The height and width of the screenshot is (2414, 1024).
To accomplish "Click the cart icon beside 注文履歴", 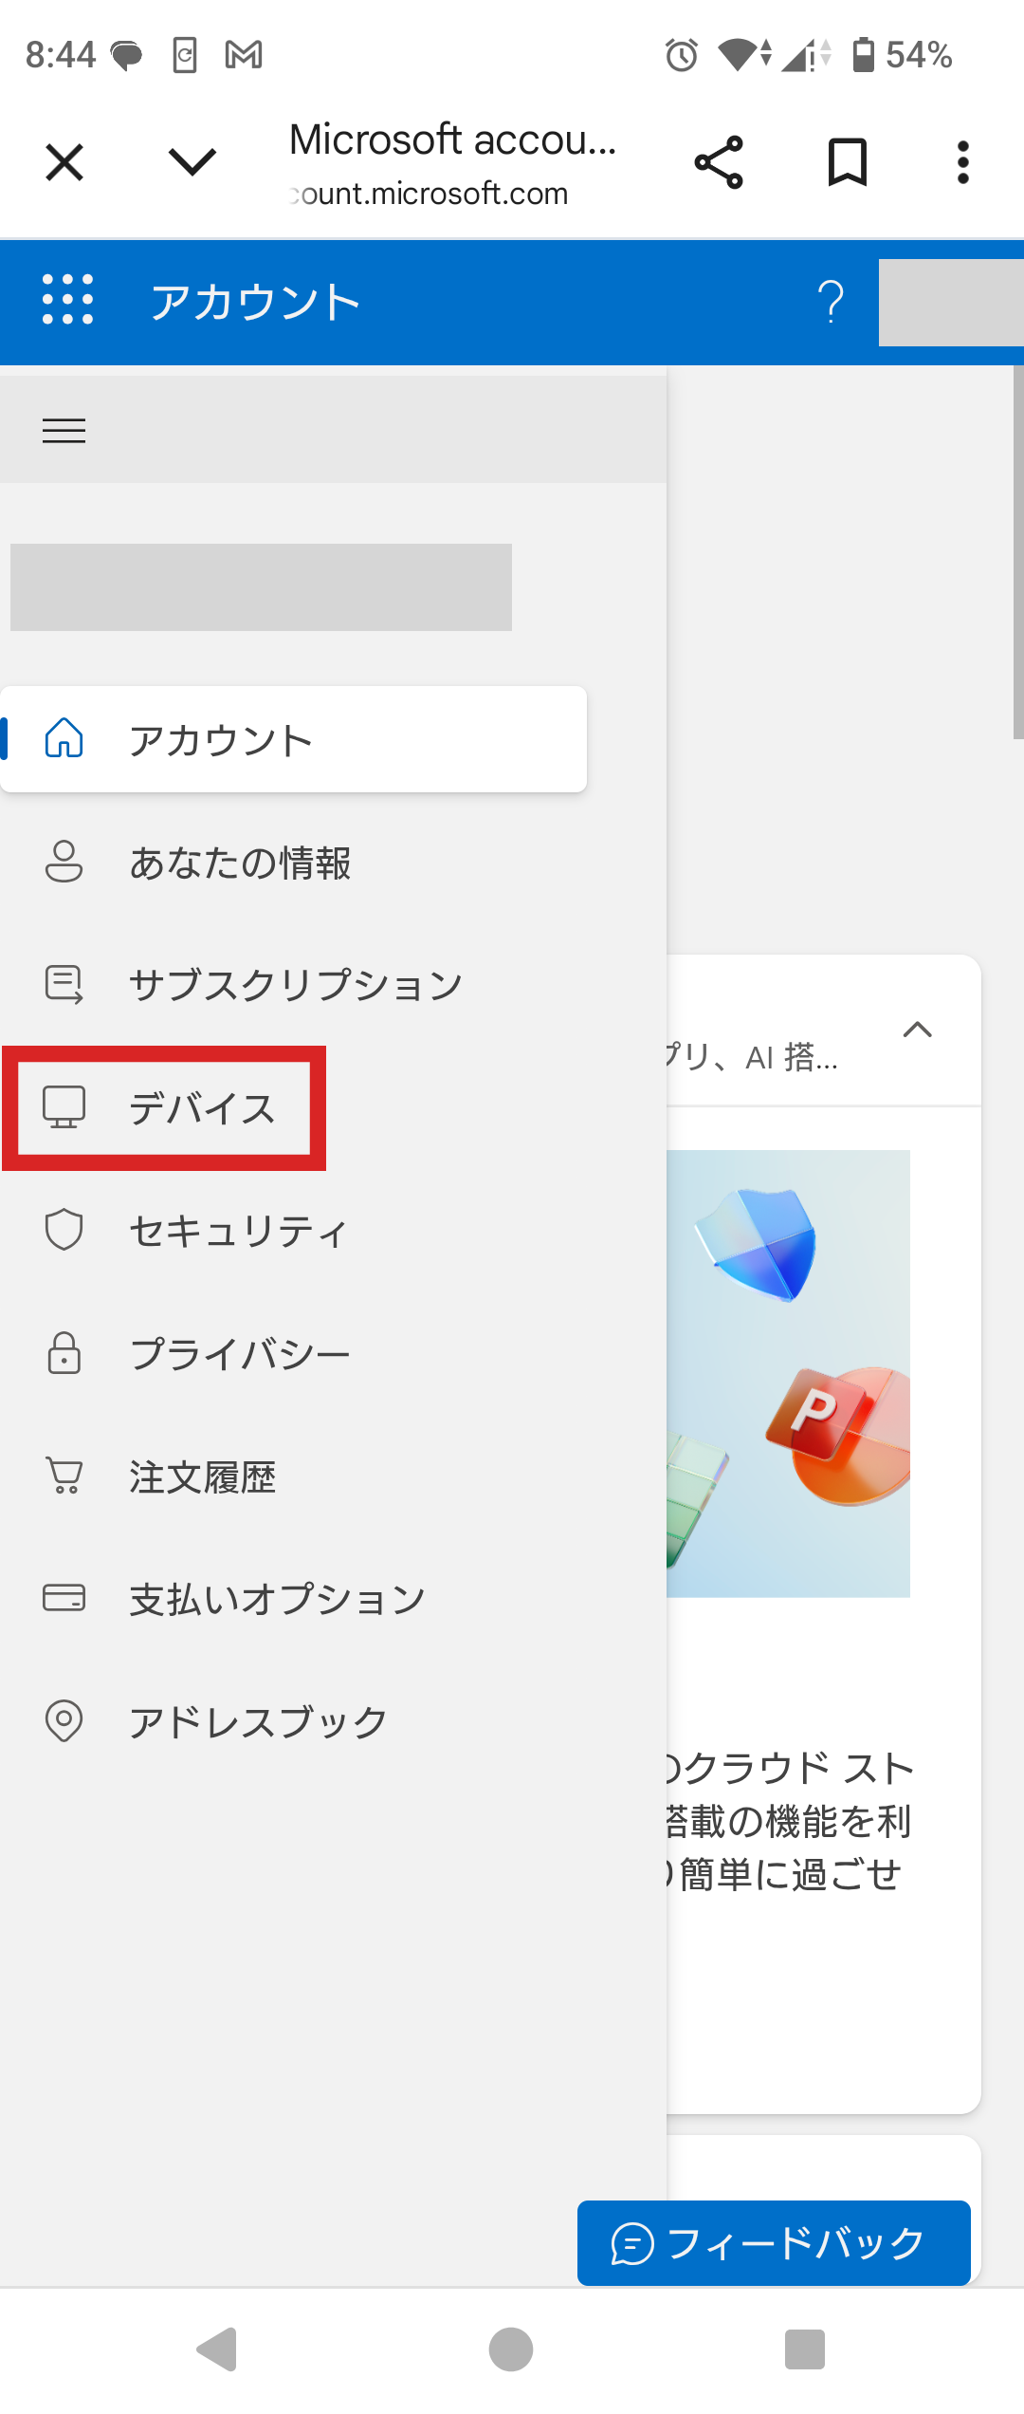I will (x=64, y=1476).
